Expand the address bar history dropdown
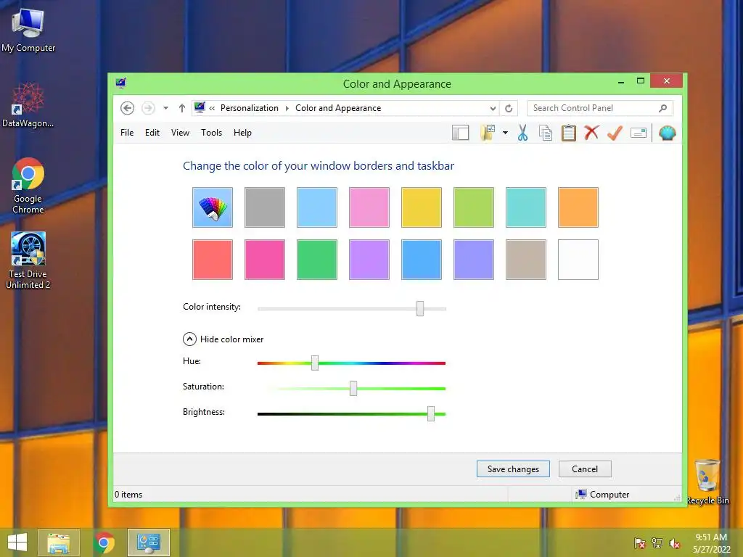Image resolution: width=743 pixels, height=557 pixels. click(x=493, y=109)
